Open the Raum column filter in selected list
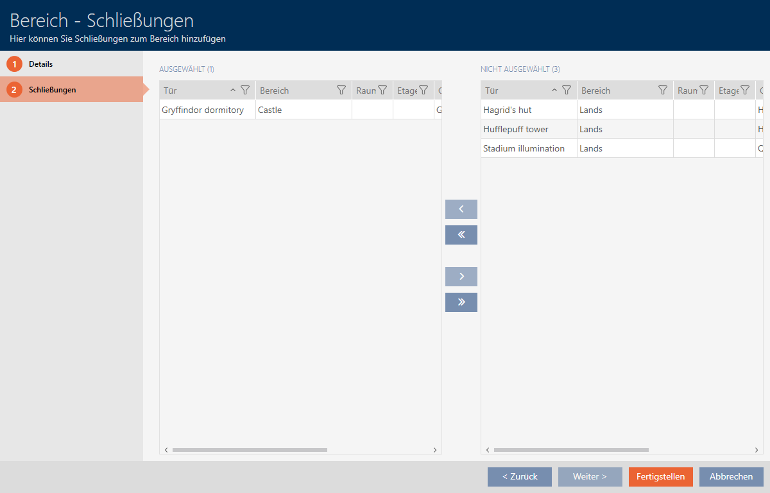 [x=382, y=91]
